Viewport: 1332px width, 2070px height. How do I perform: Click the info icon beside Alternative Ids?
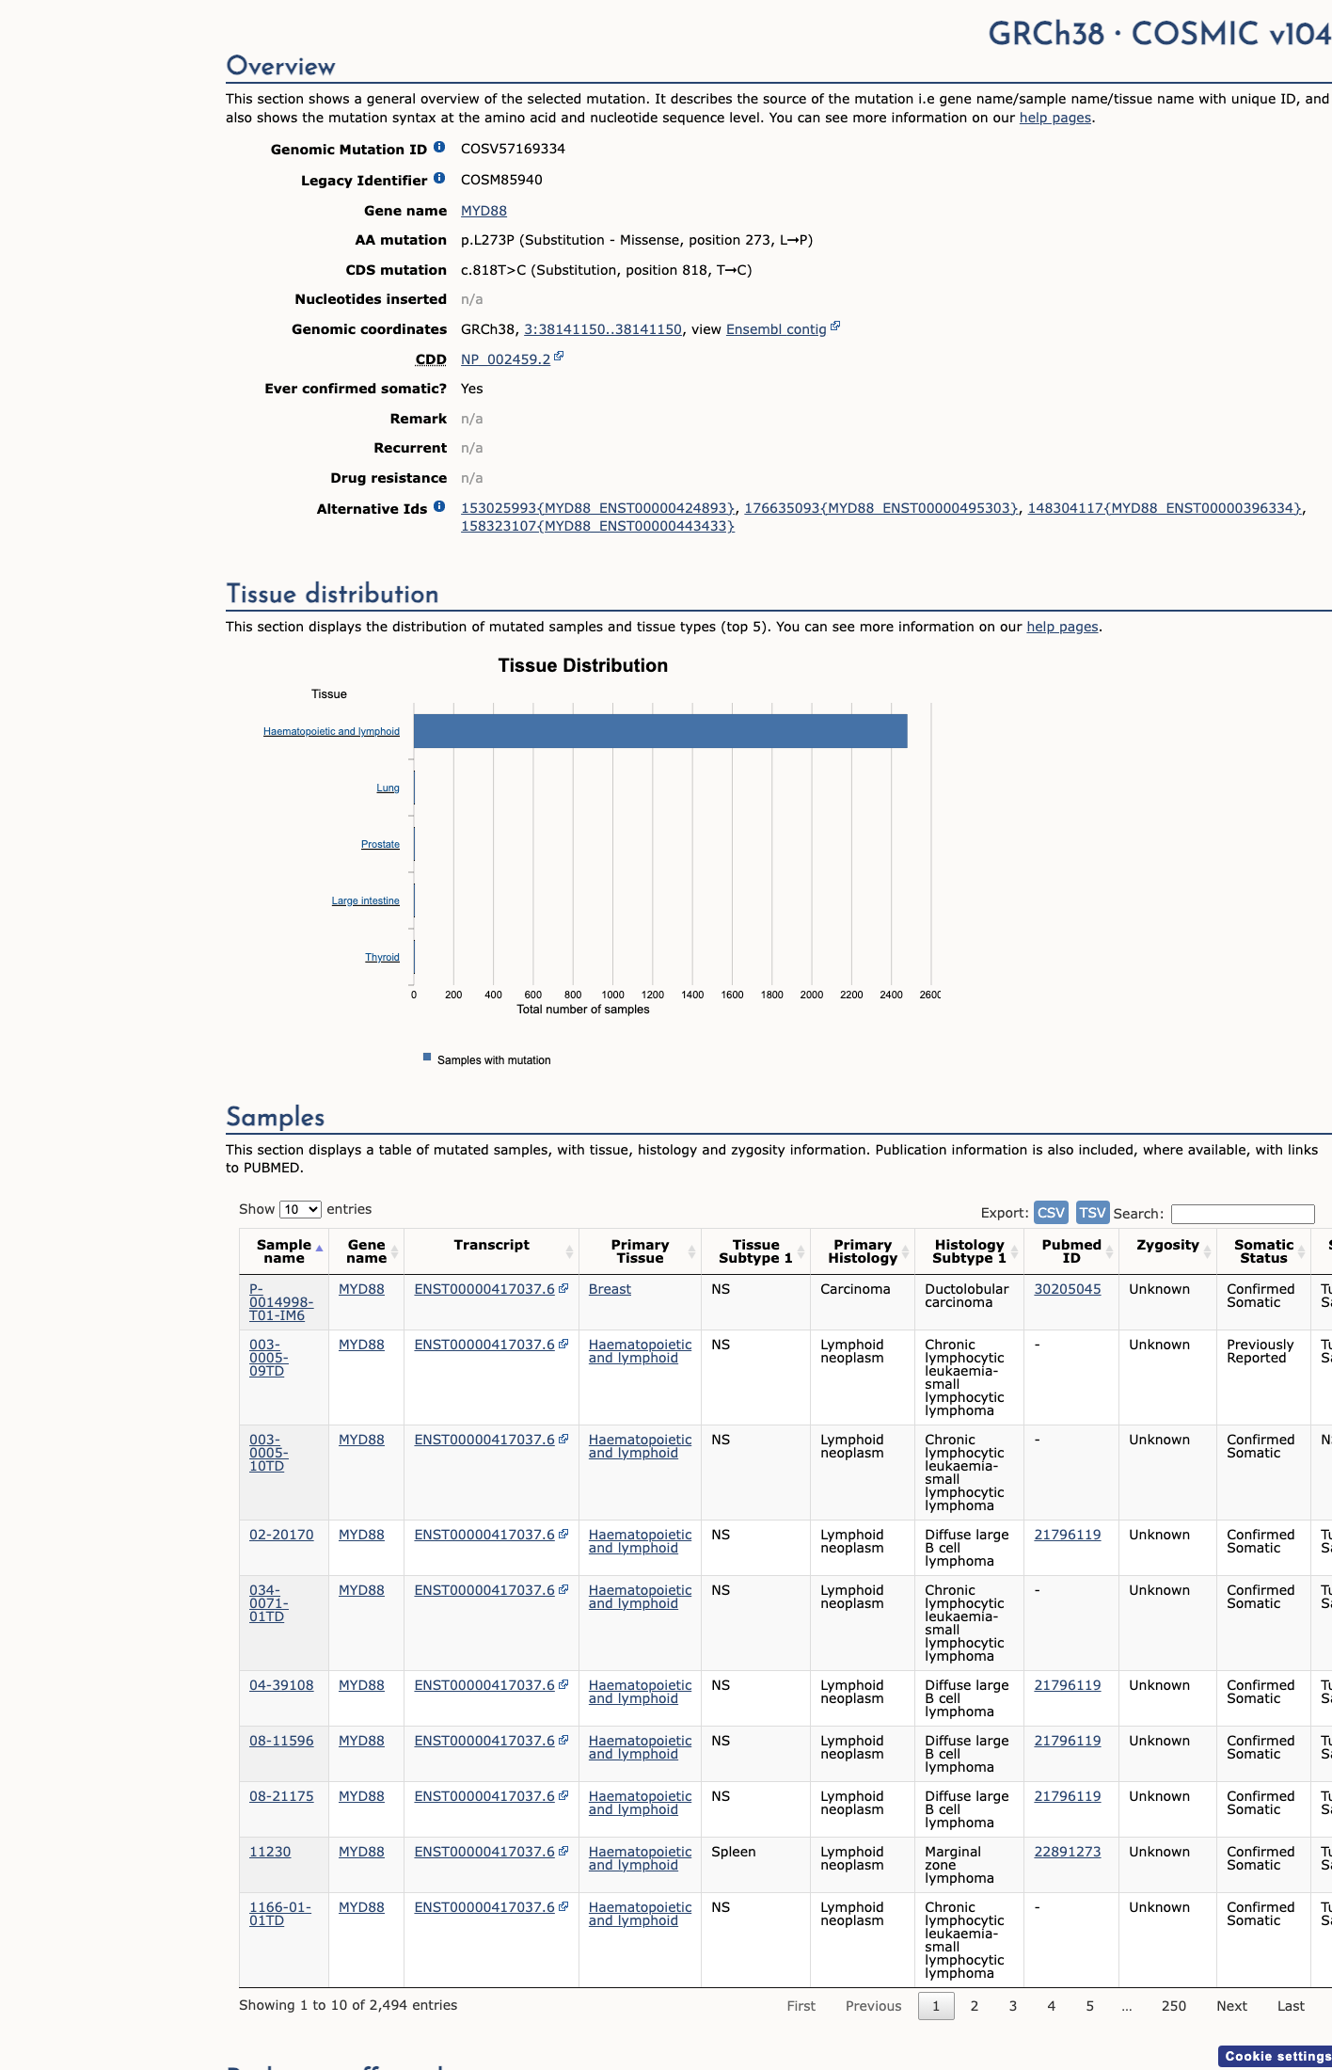click(x=439, y=507)
